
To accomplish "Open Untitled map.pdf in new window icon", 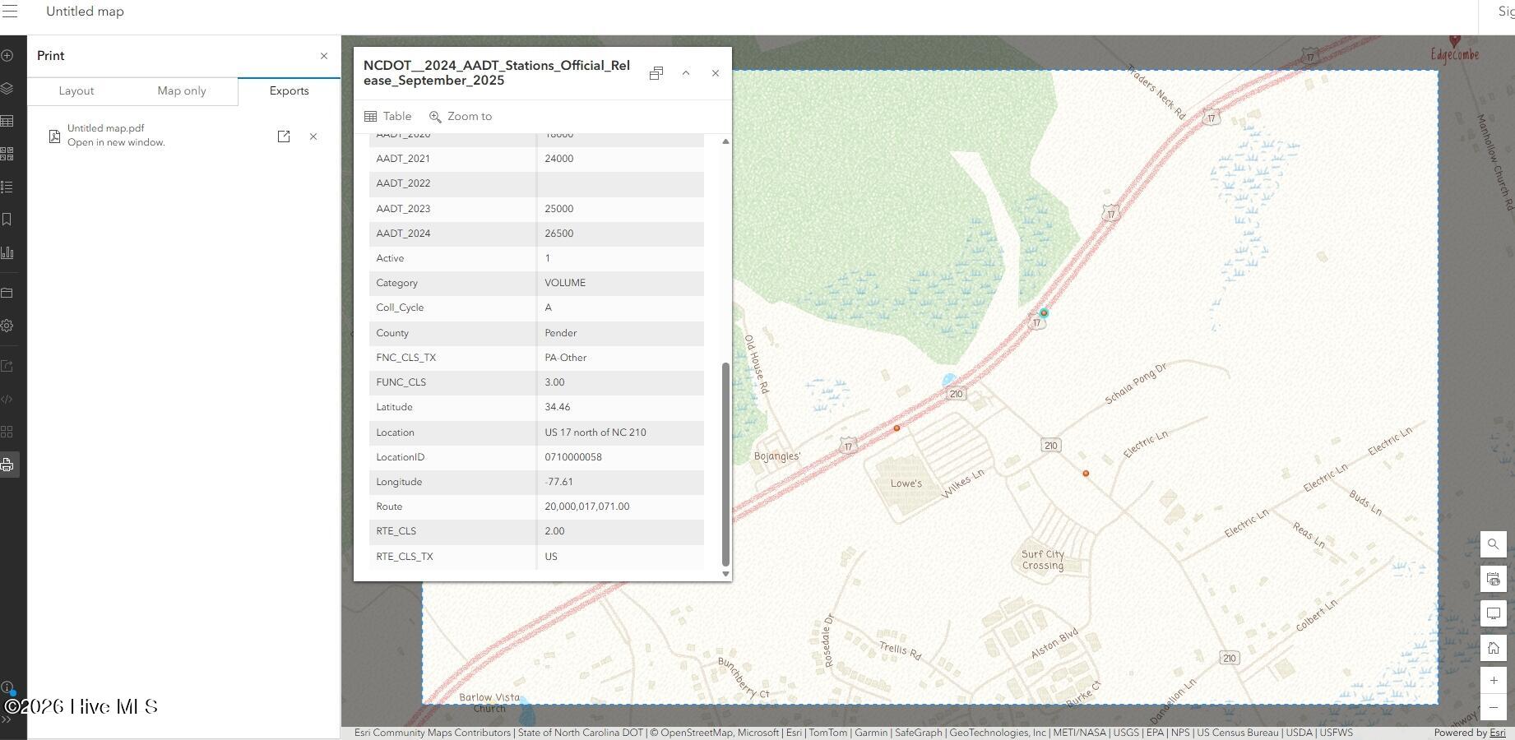I will pyautogui.click(x=284, y=136).
